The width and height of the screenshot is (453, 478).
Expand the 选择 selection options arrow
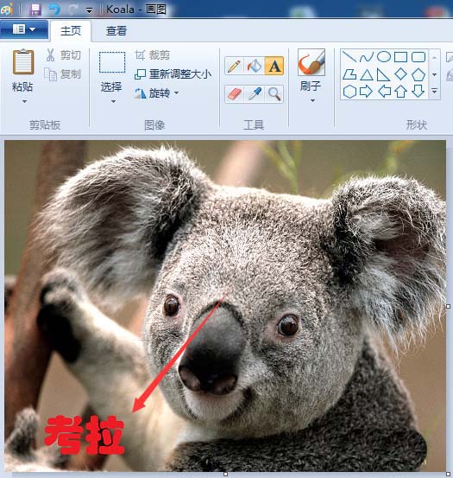(x=113, y=101)
